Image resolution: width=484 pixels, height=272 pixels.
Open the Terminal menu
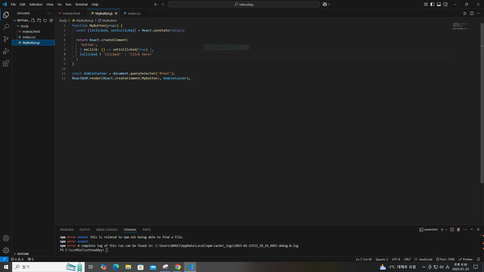81,4
